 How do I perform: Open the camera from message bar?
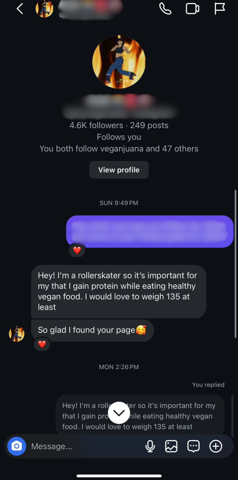(17, 446)
